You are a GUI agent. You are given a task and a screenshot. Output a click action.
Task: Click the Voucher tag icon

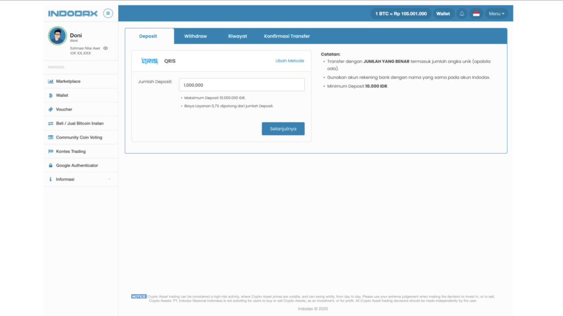pos(51,109)
